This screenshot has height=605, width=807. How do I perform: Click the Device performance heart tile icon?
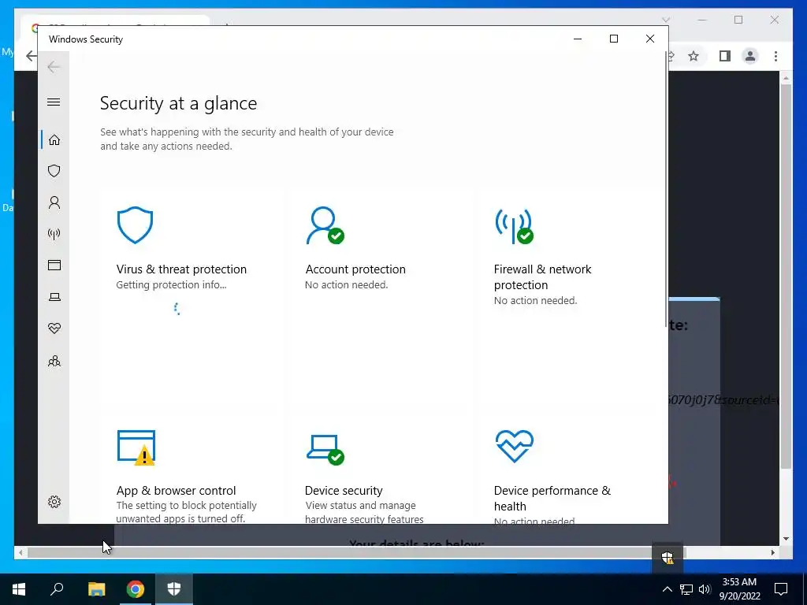coord(514,446)
